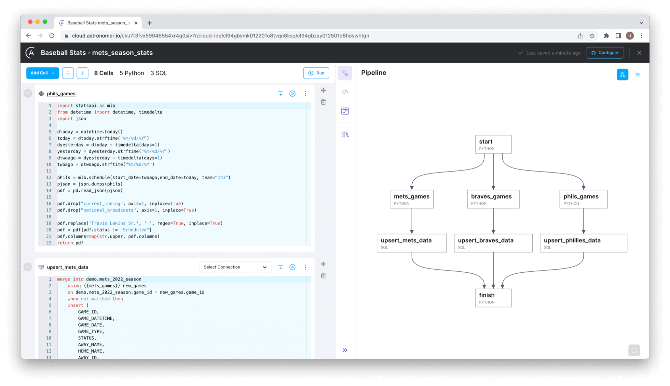670x386 pixels.
Task: Open three-dot menu on phils_games cell
Action: pyautogui.click(x=305, y=94)
